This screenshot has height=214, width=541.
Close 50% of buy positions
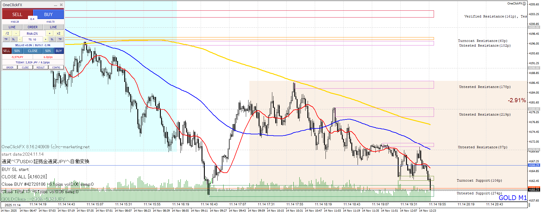(x=48, y=51)
